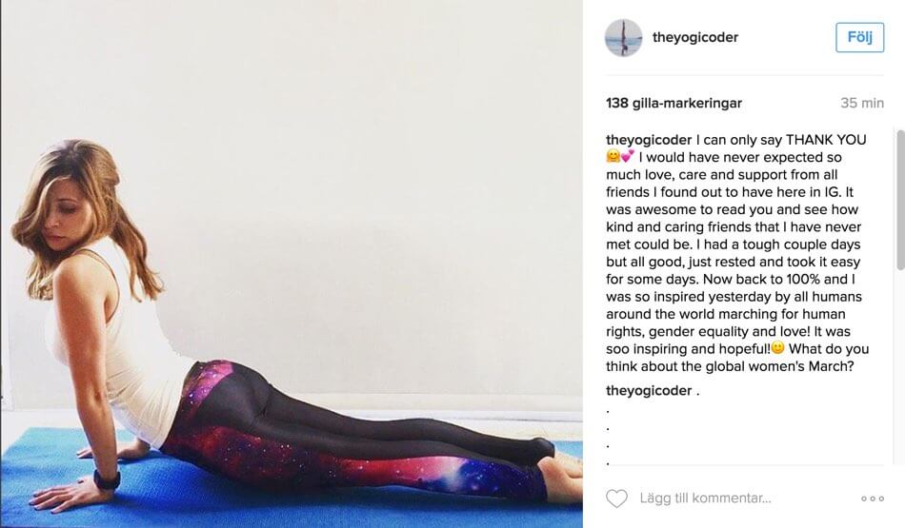The height and width of the screenshot is (528, 905).
Task: Focus the 'Lägg till kommentar...' comment field
Action: click(x=705, y=498)
